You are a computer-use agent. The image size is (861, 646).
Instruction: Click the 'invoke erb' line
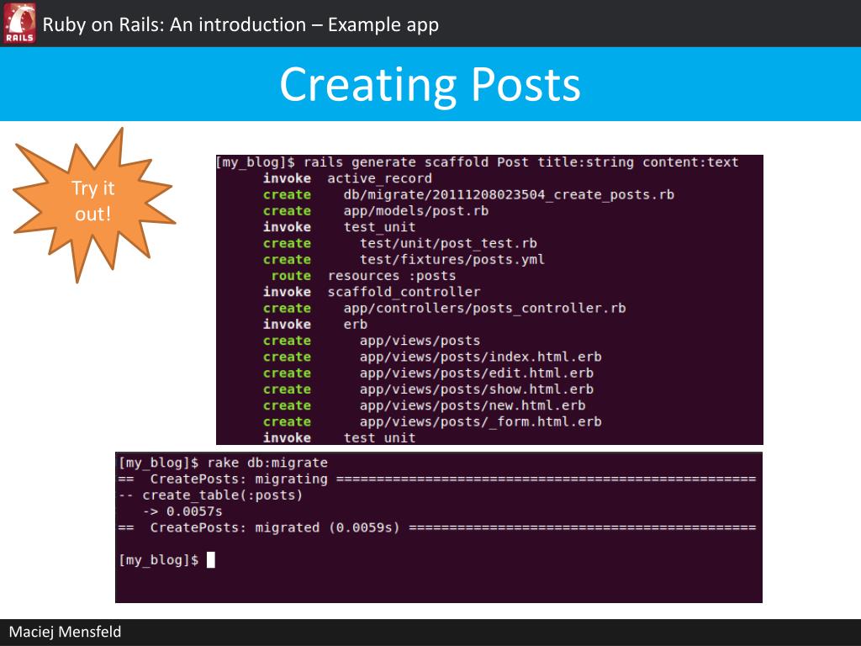[x=315, y=324]
